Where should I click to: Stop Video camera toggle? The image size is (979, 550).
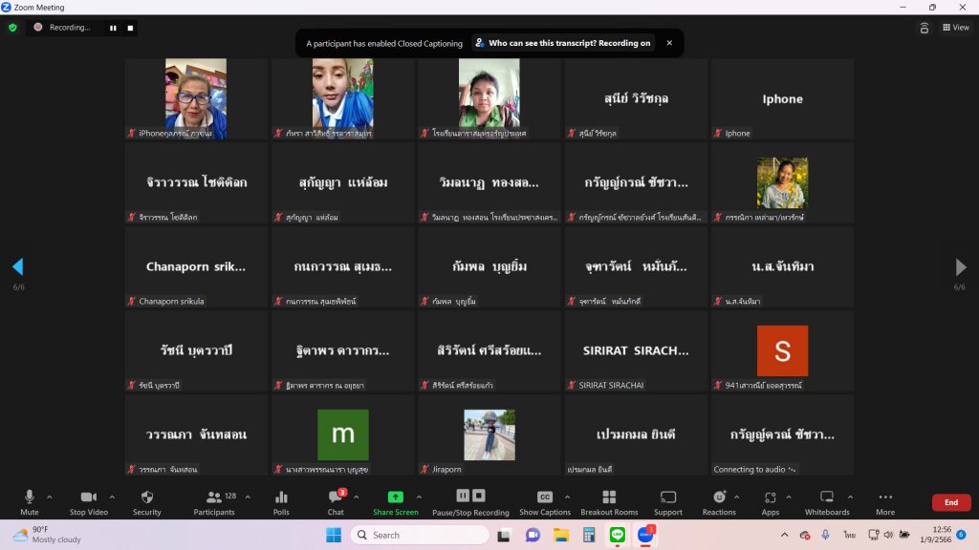[89, 501]
